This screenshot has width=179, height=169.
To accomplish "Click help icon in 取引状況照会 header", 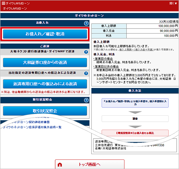I will [x=86, y=100].
